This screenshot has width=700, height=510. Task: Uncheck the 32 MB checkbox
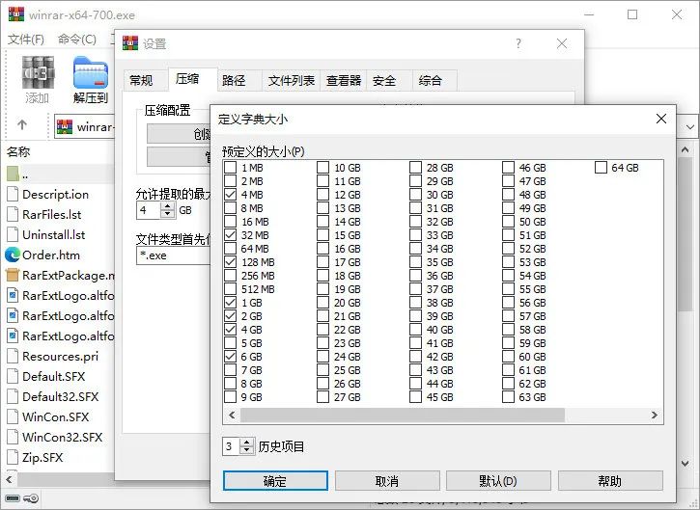[x=231, y=235]
